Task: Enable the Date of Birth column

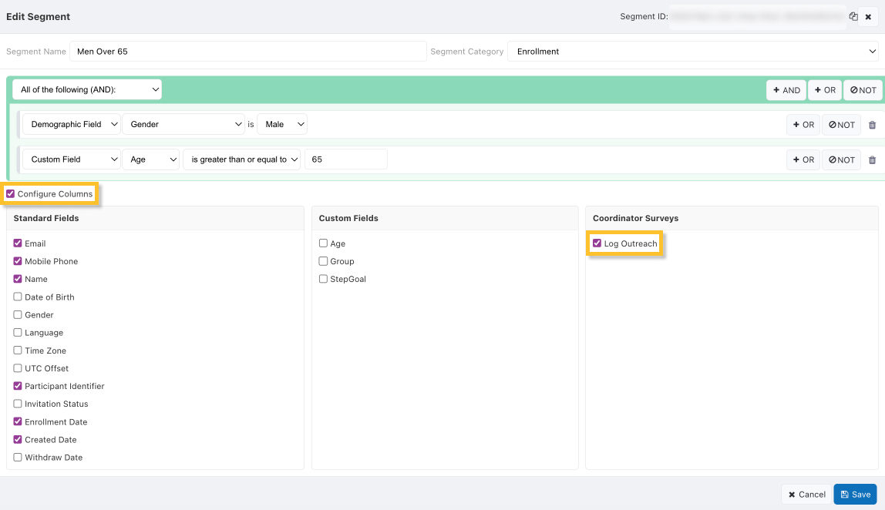Action: tap(18, 297)
